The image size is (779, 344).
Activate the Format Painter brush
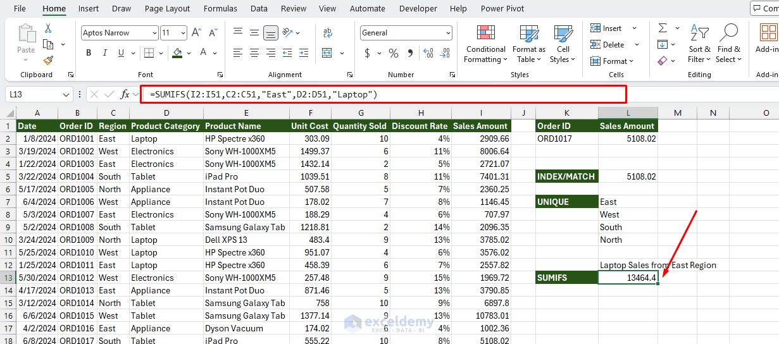[48, 60]
